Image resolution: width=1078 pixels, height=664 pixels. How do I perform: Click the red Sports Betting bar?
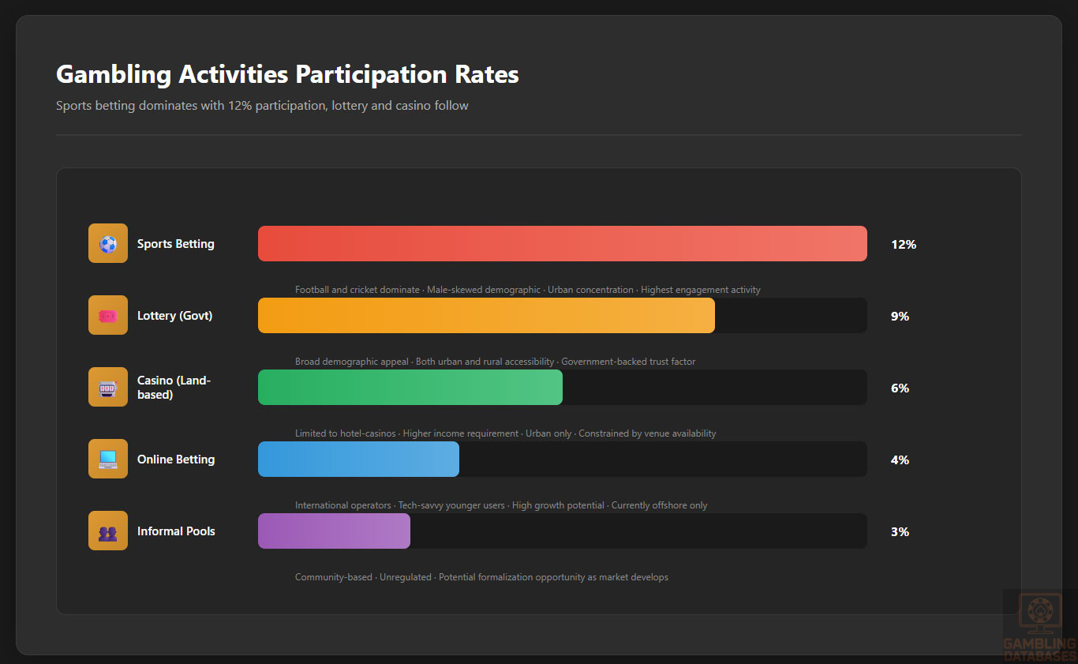click(562, 243)
